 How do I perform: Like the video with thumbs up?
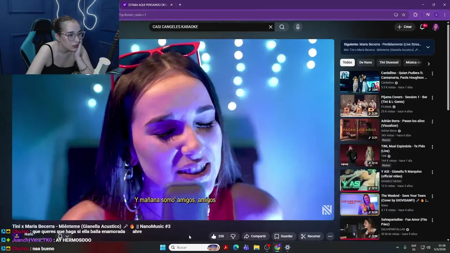tap(218, 236)
